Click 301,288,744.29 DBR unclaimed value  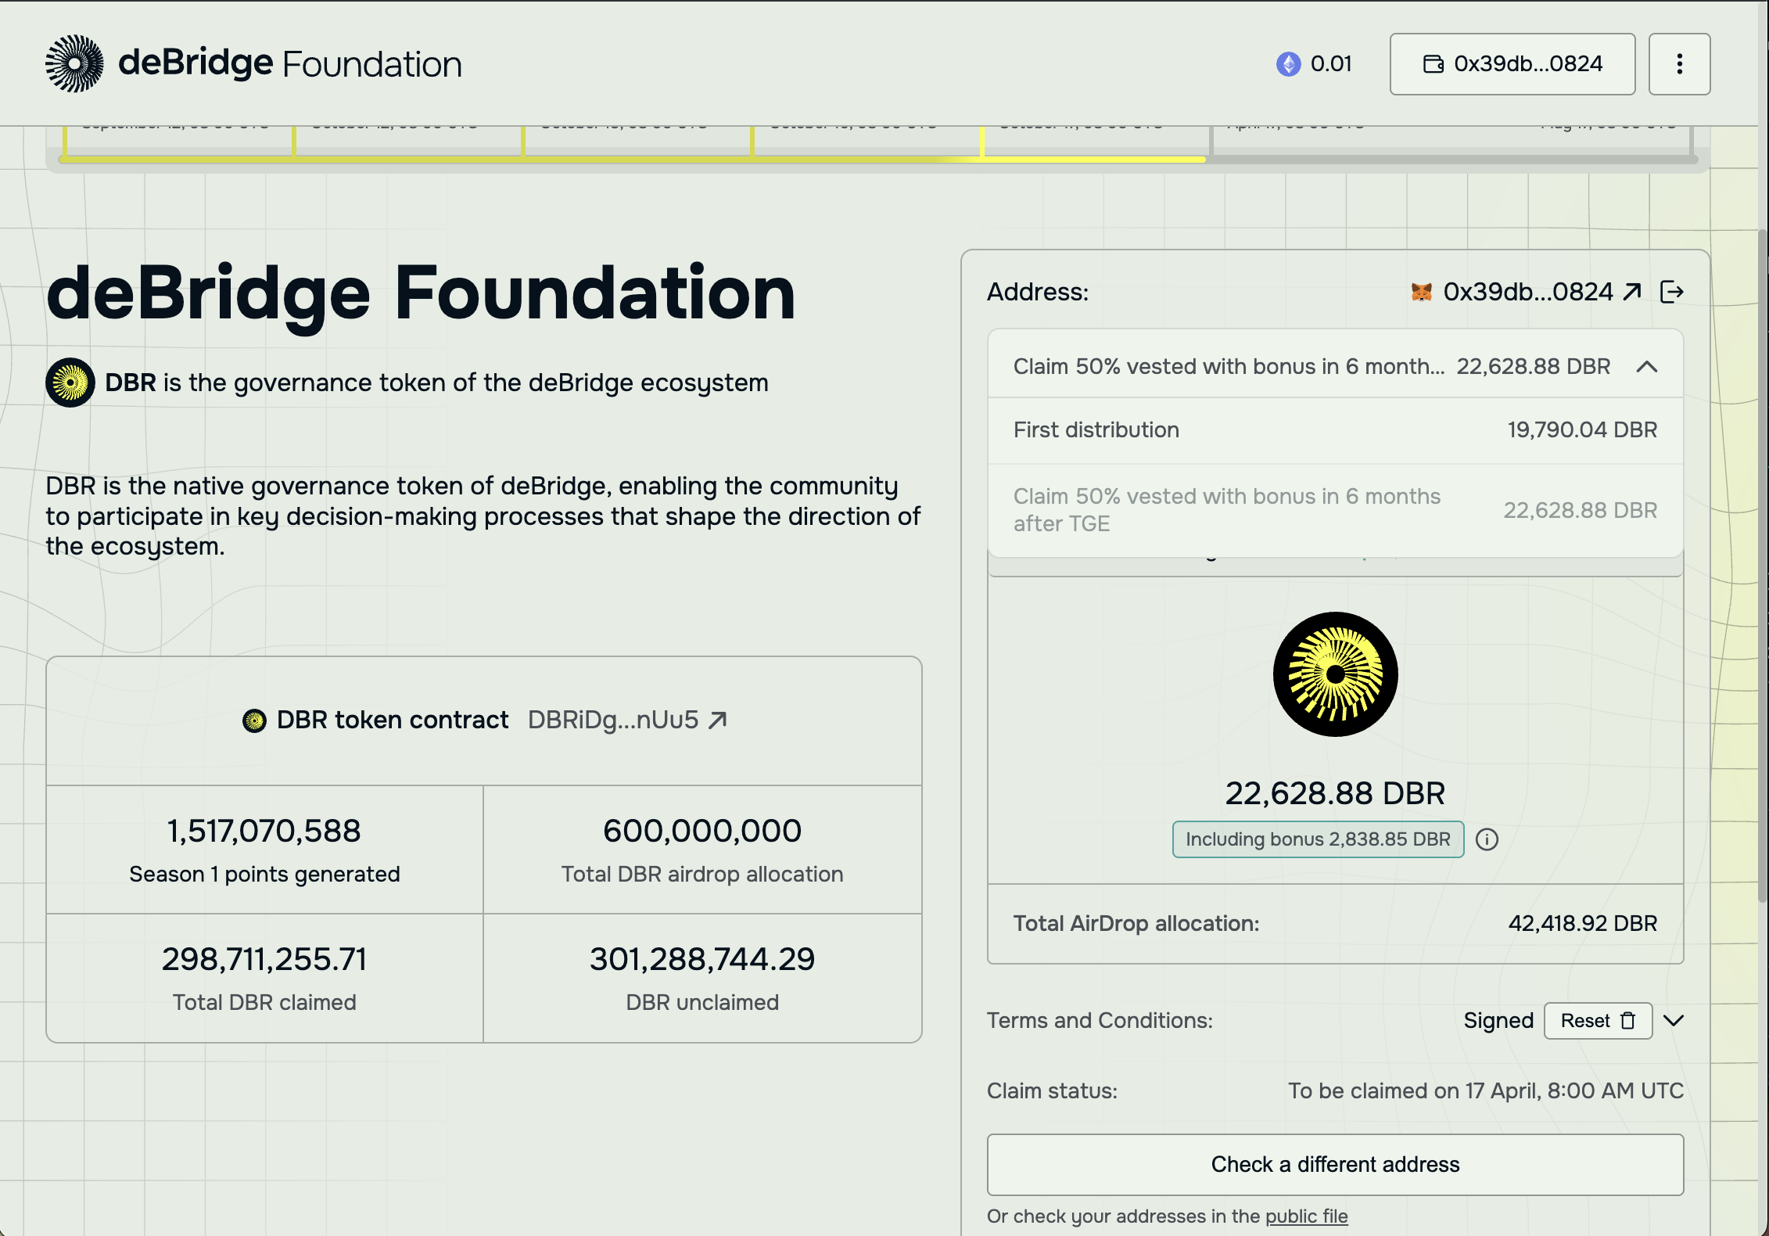click(702, 959)
